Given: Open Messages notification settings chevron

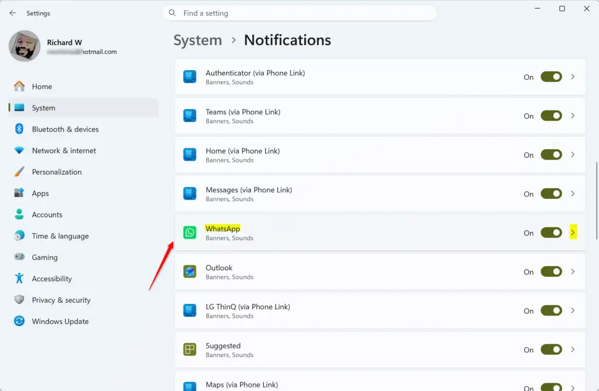Looking at the screenshot, I should click(573, 193).
